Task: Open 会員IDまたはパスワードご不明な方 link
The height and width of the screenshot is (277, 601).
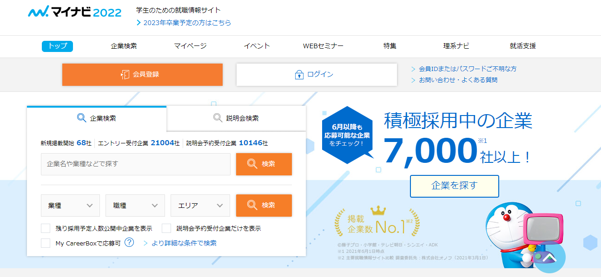Action: point(468,69)
